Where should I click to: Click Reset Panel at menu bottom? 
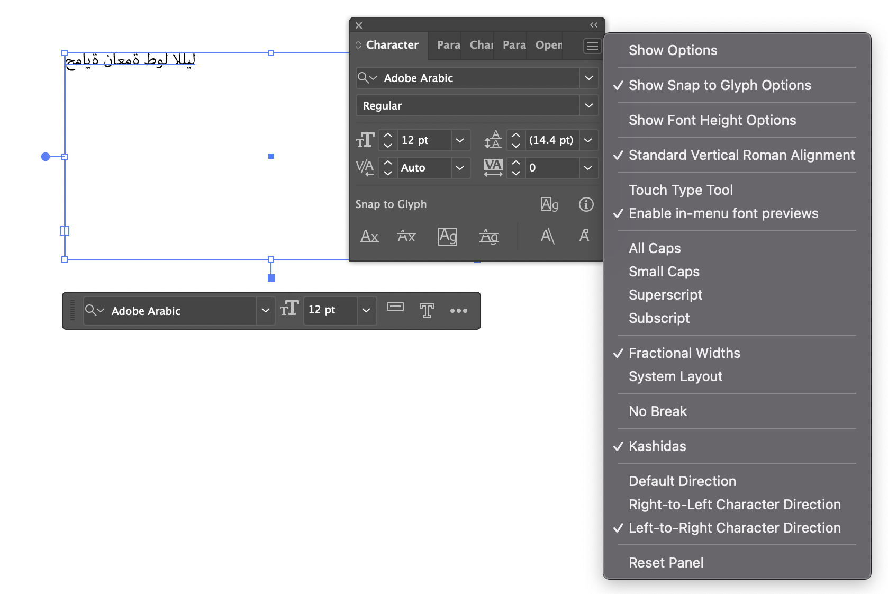[x=666, y=562]
